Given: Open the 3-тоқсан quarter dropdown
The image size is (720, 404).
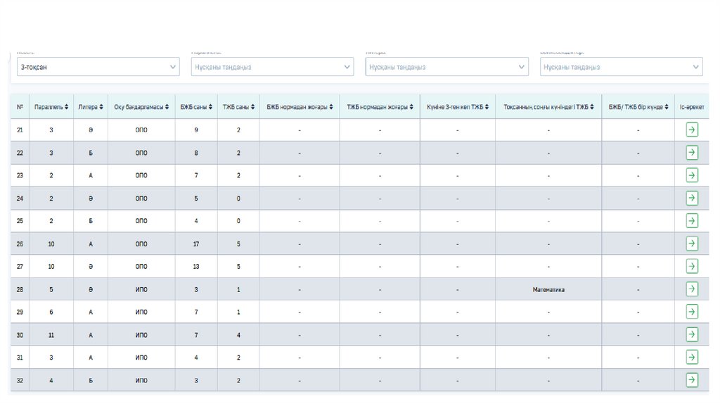Looking at the screenshot, I should click(98, 67).
